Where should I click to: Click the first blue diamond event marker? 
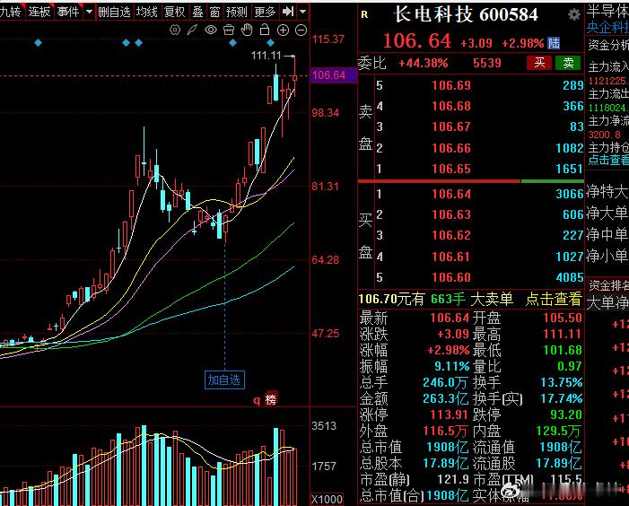pyautogui.click(x=38, y=42)
